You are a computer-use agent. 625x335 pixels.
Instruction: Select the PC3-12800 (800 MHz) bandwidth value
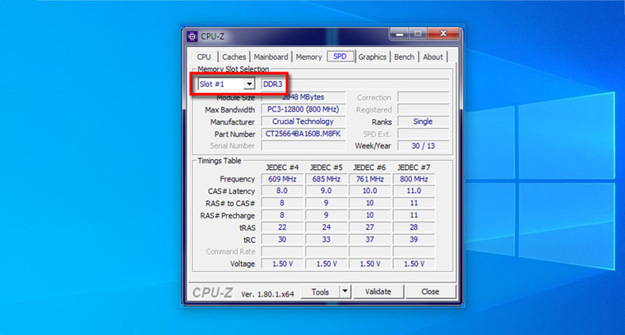[303, 109]
